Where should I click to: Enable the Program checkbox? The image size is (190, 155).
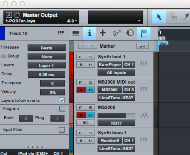[x=62, y=109]
